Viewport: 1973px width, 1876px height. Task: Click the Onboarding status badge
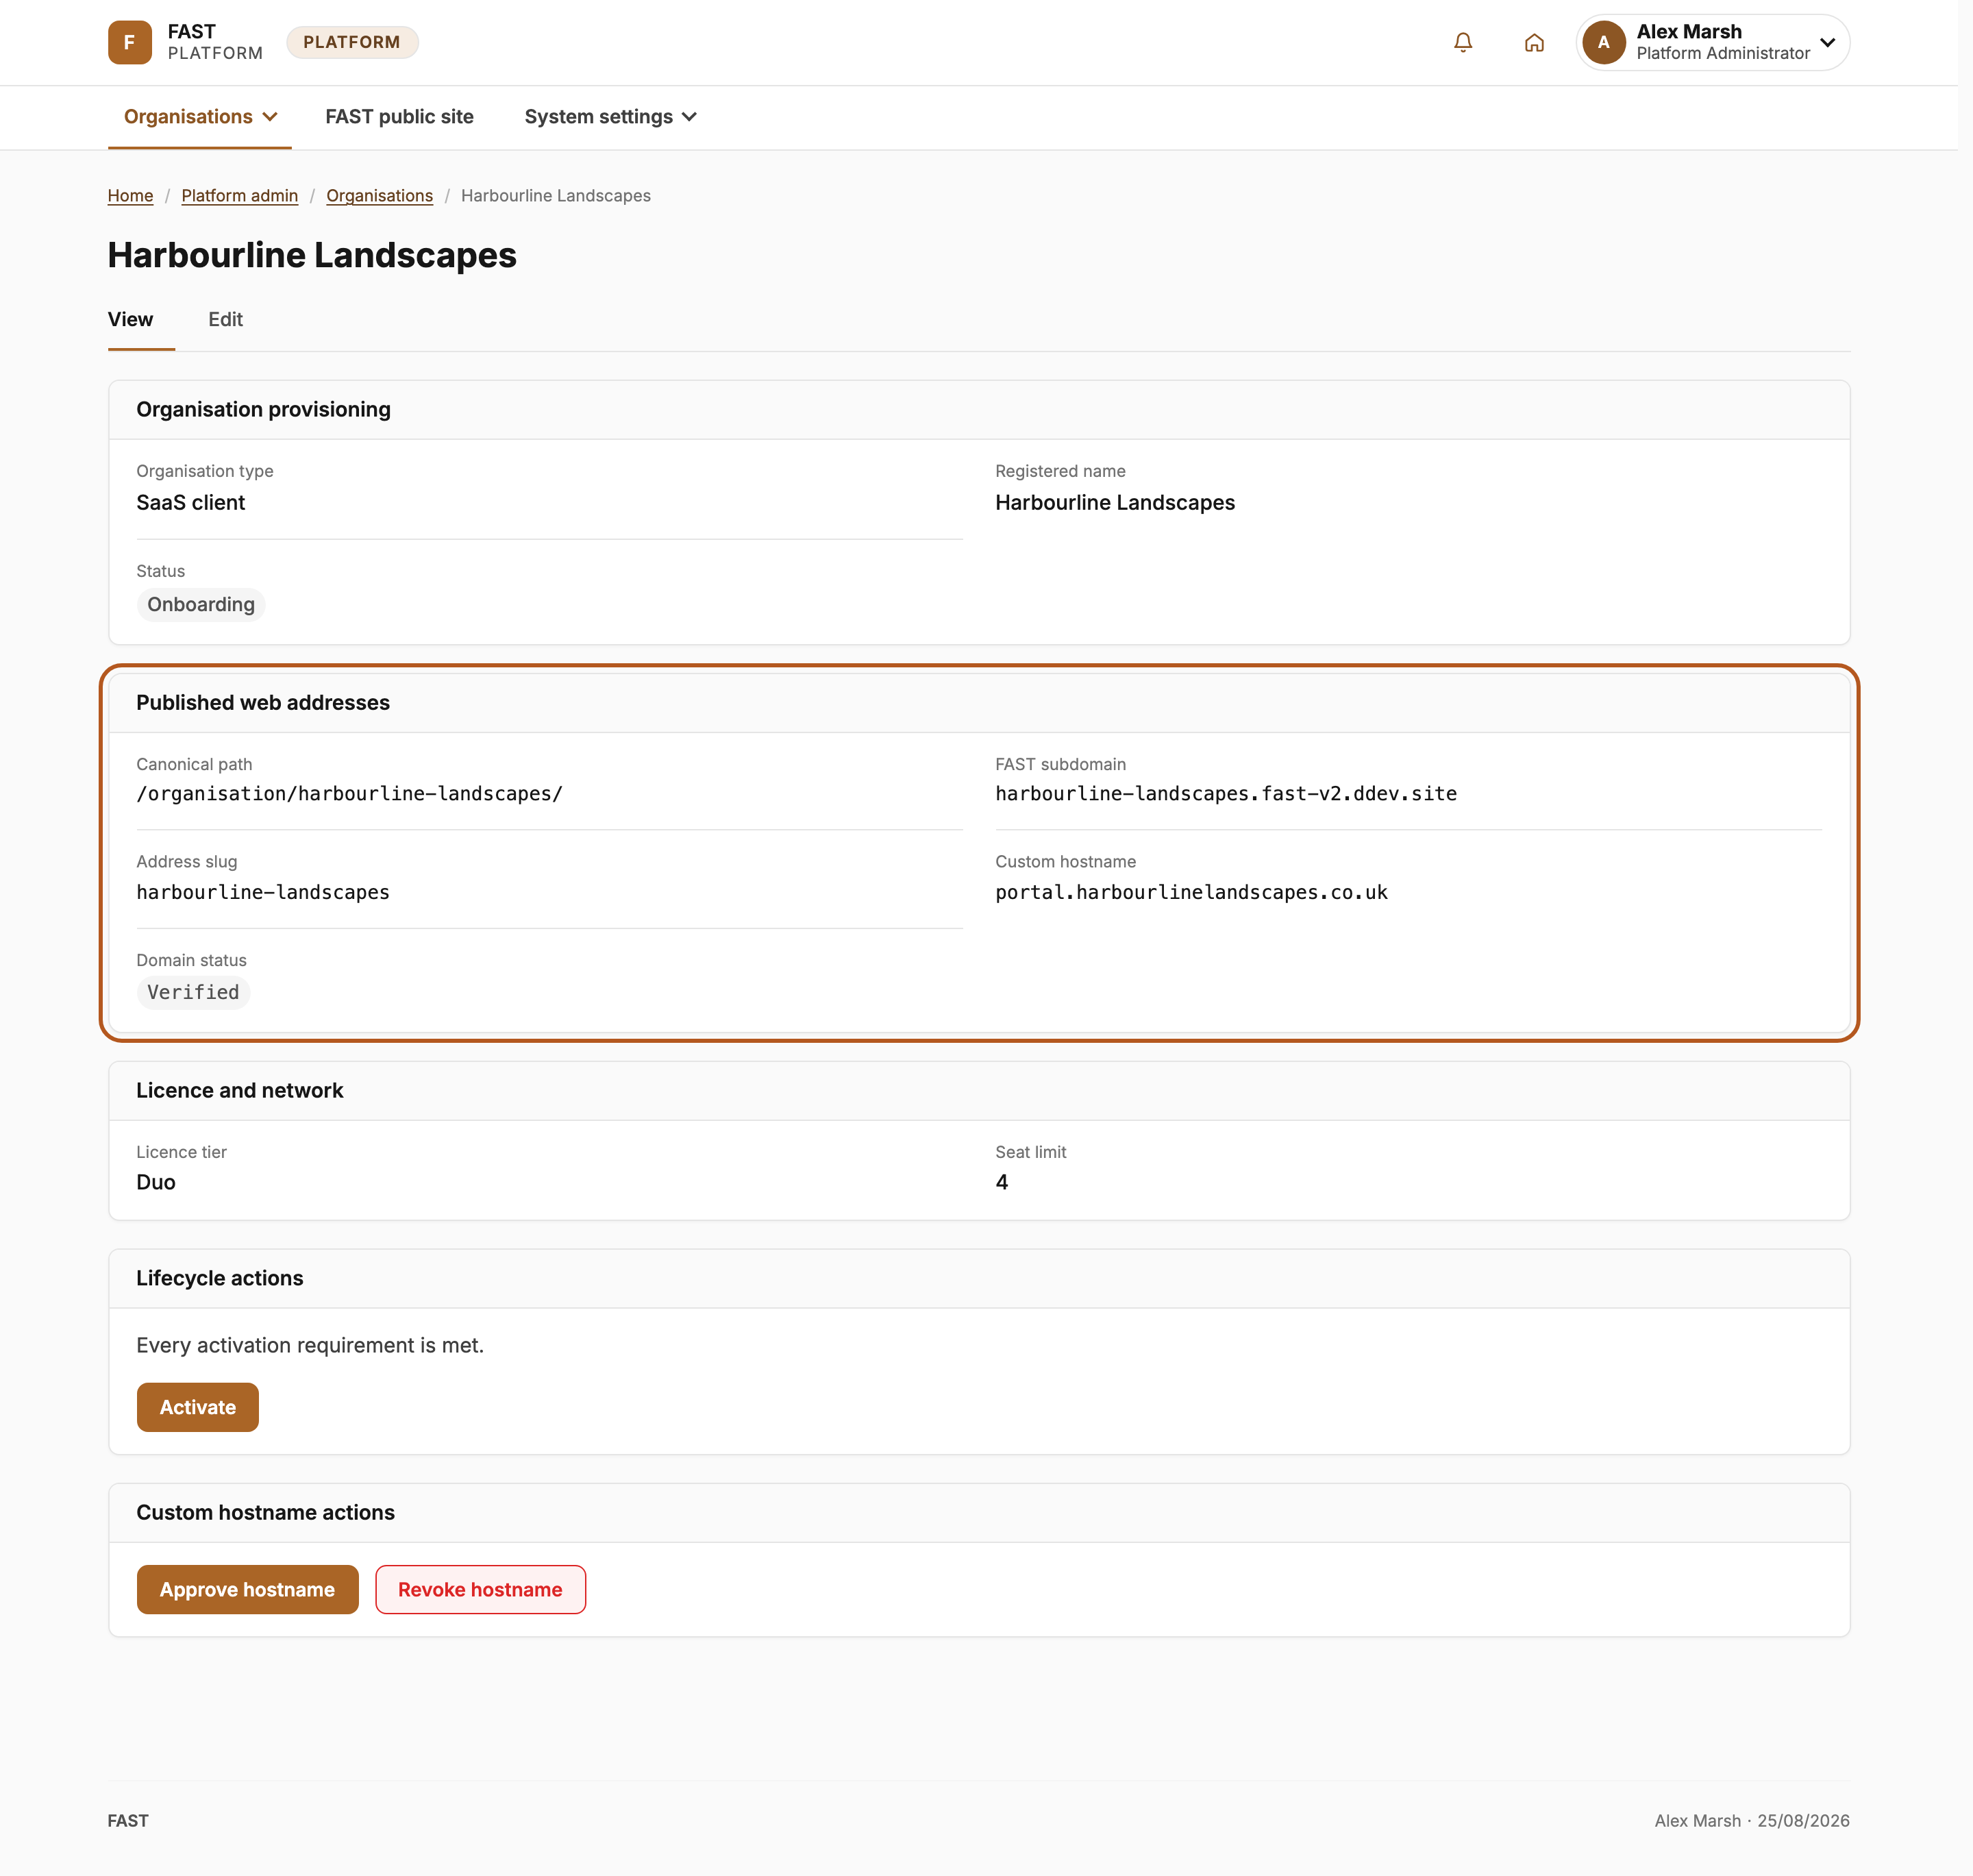(x=201, y=604)
